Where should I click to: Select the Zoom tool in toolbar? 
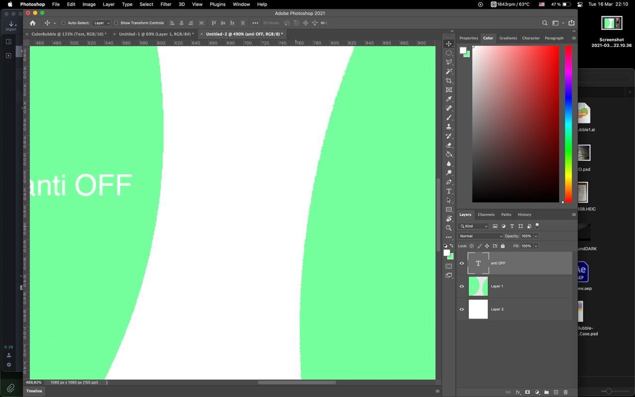point(449,228)
